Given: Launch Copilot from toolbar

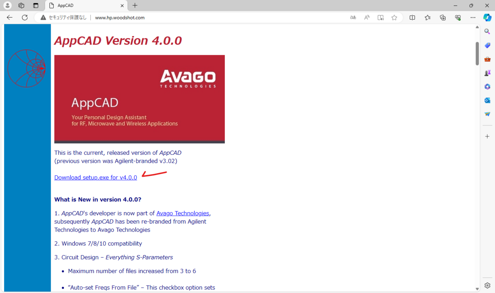Looking at the screenshot, I should pos(487,18).
